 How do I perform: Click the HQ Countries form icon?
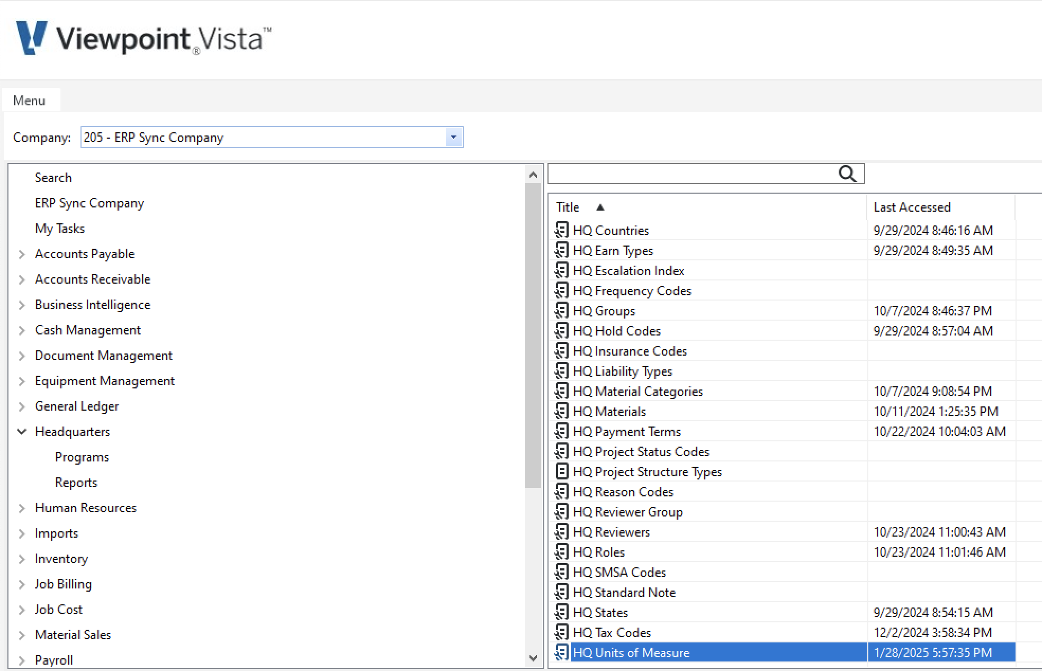[562, 230]
